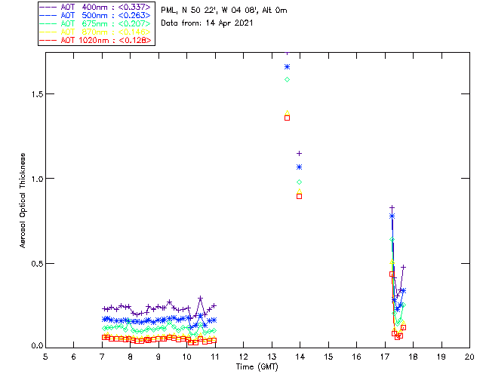Image resolution: width=483 pixels, height=386 pixels.
Task: Click the AOT 870nm legend entry
Action: (x=95, y=32)
